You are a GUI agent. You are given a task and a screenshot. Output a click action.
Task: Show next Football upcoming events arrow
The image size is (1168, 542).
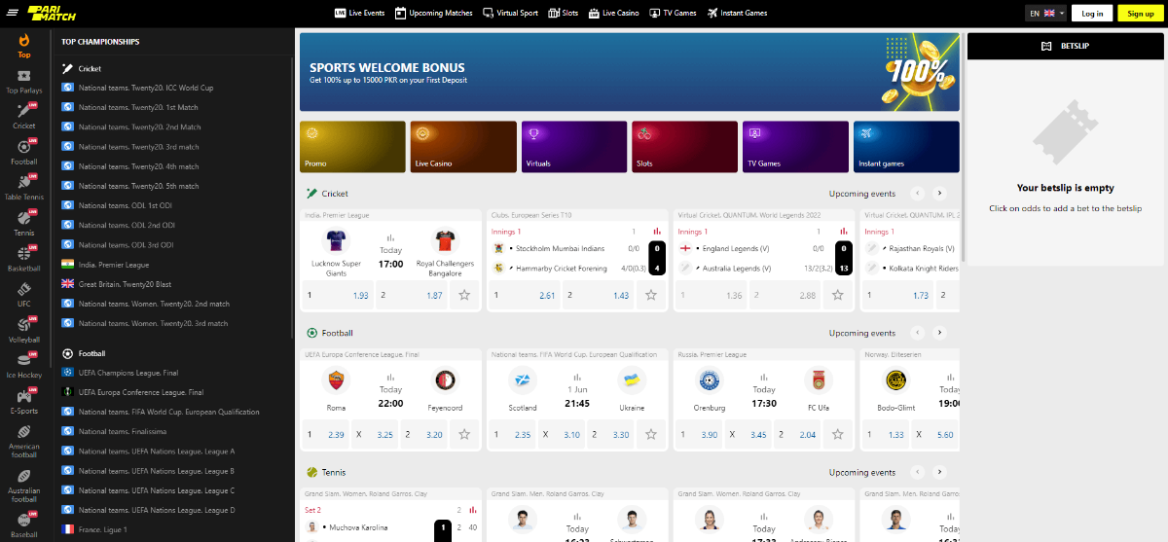939,333
